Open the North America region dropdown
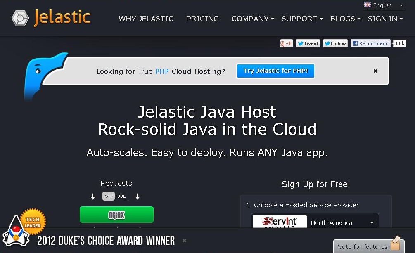The width and height of the screenshot is (415, 253). [x=343, y=223]
